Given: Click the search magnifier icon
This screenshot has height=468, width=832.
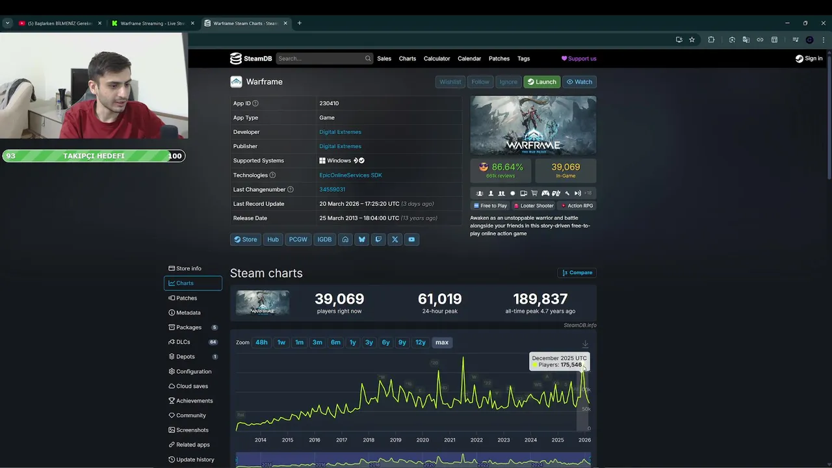Looking at the screenshot, I should coord(368,58).
